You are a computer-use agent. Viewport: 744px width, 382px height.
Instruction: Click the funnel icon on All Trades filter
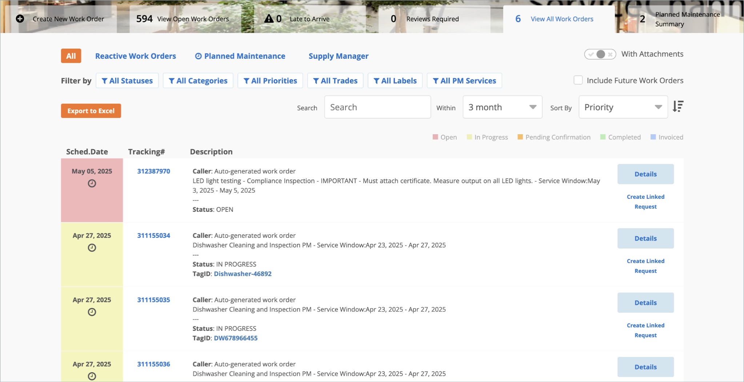316,81
